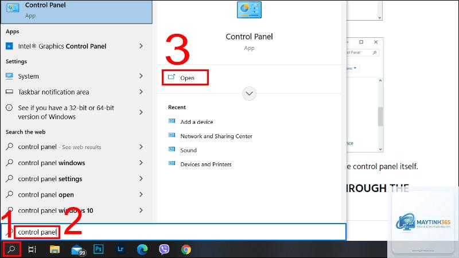Click the Devices and Printers icon
This screenshot has width=459, height=258.
(x=172, y=163)
